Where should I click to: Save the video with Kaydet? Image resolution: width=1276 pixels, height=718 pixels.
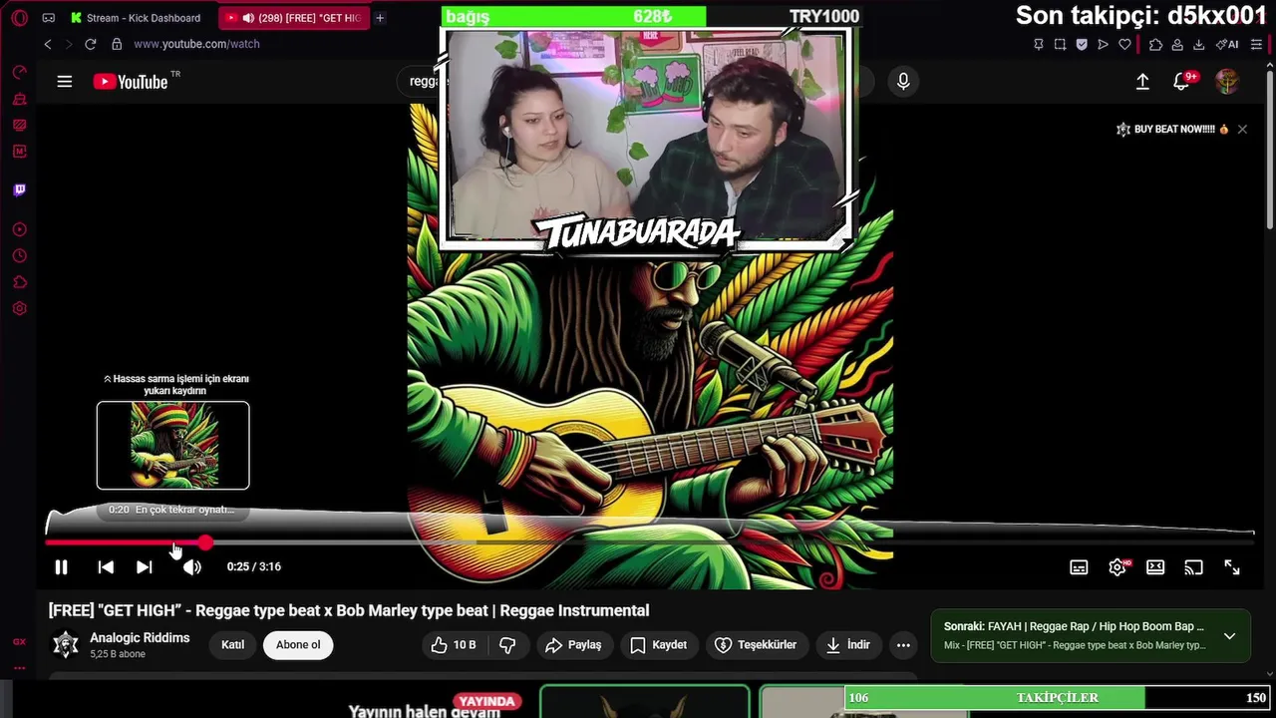click(x=659, y=645)
